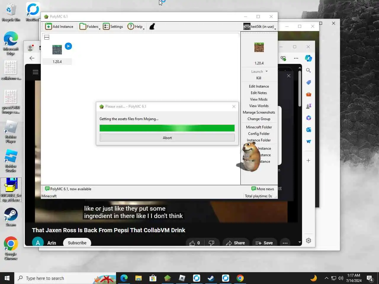Collapse the instance group toggle
This screenshot has height=284, width=379.
point(47,37)
